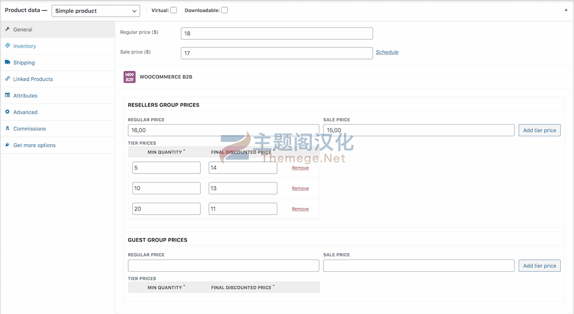This screenshot has height=314, width=574.
Task: Click the Guest group regular price field
Action: [223, 266]
